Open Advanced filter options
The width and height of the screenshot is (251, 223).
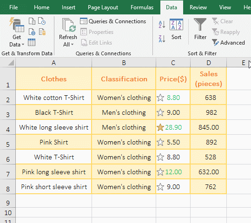(x=228, y=43)
